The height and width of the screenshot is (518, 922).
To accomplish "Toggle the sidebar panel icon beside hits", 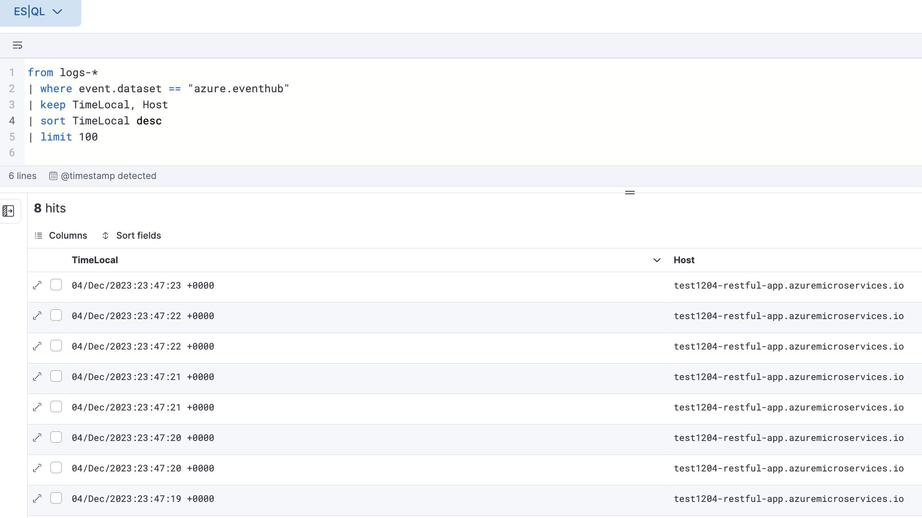I will pyautogui.click(x=8, y=211).
